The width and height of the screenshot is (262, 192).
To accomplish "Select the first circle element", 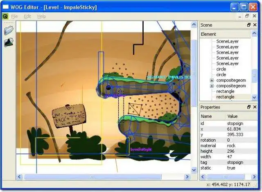I will 221,69.
